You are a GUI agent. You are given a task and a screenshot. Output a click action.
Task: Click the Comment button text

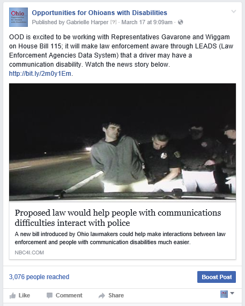(x=69, y=295)
